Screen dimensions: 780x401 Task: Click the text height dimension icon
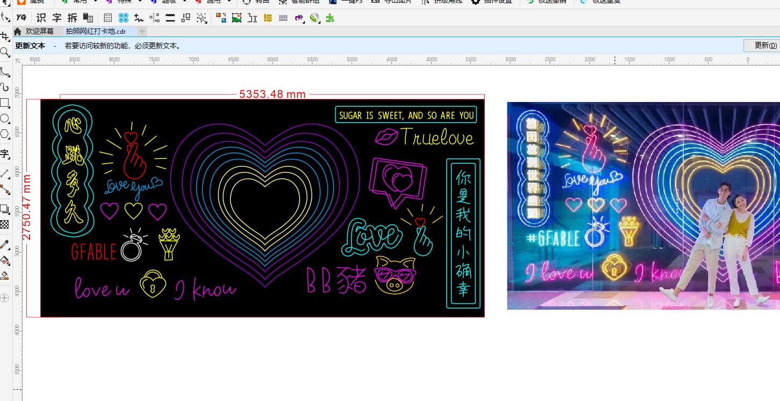point(252,18)
